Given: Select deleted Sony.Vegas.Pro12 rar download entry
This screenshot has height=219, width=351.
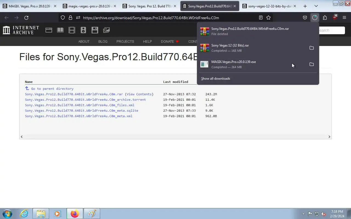Looking at the screenshot, I should coord(258,31).
